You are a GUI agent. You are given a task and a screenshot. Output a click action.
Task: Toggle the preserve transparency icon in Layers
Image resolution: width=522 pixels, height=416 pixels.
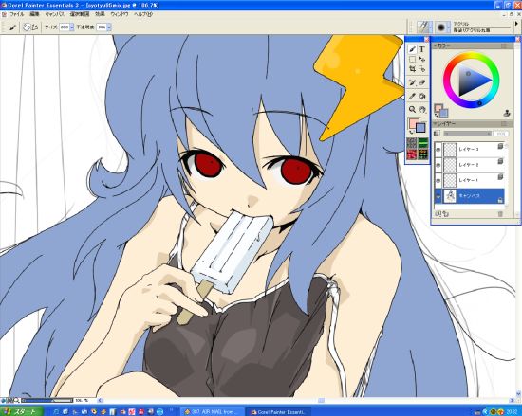pyautogui.click(x=437, y=134)
